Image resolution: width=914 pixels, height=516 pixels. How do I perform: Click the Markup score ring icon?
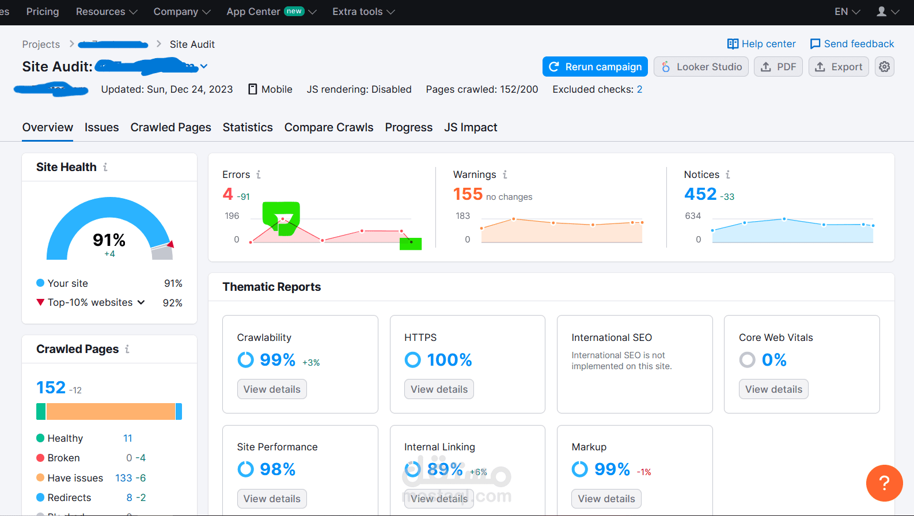pyautogui.click(x=580, y=469)
